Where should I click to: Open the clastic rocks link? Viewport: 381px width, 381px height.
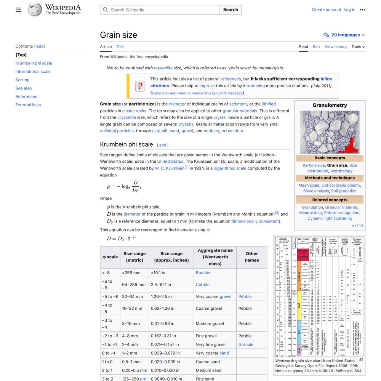pyautogui.click(x=134, y=111)
